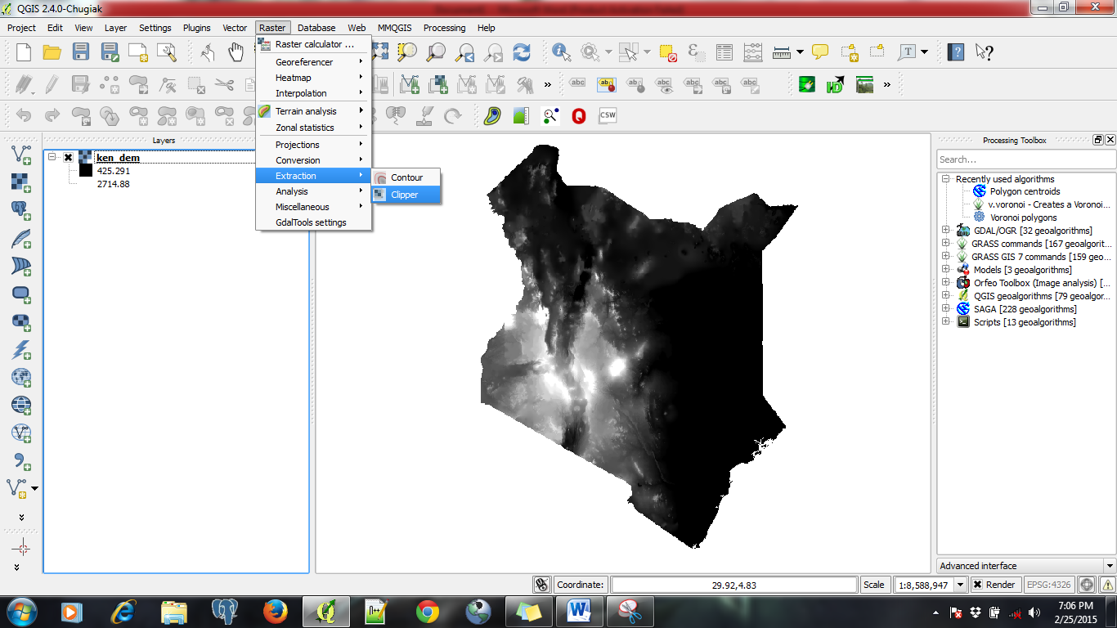Image resolution: width=1117 pixels, height=628 pixels.
Task: Open the Vector menu
Action: click(235, 28)
